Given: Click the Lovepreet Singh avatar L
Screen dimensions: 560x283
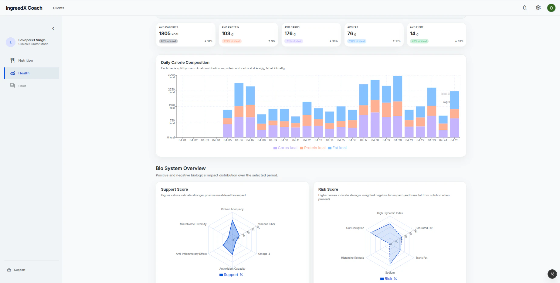Looking at the screenshot, I should point(11,42).
